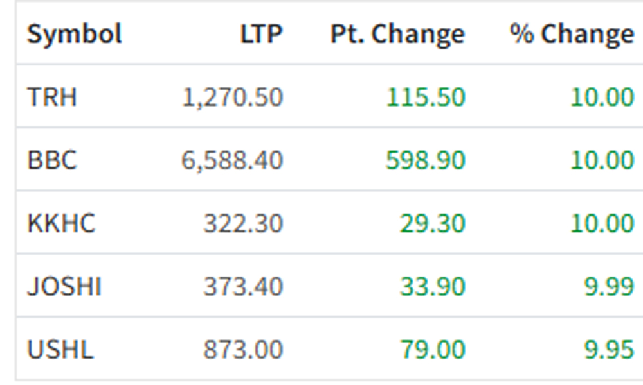Select JOSHI last traded price 373.40
Image resolution: width=643 pixels, height=385 pixels.
pyautogui.click(x=243, y=286)
